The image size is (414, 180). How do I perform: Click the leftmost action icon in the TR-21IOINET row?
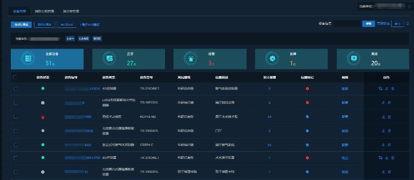click(x=381, y=89)
